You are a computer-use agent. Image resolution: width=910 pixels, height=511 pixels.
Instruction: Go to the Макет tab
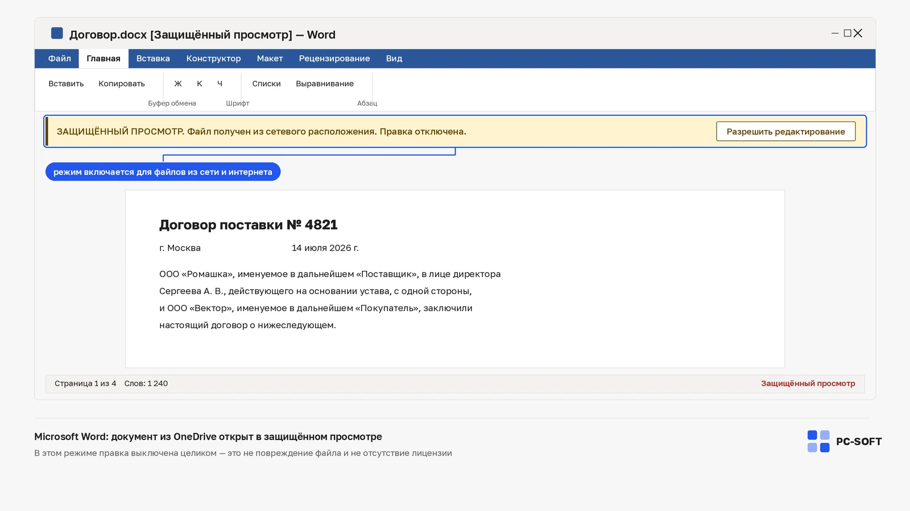[x=270, y=58]
